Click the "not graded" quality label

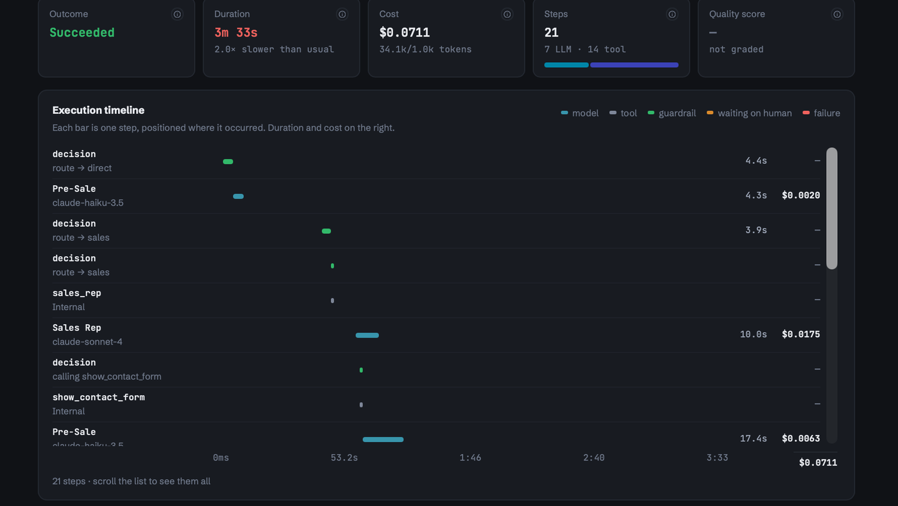(x=736, y=49)
